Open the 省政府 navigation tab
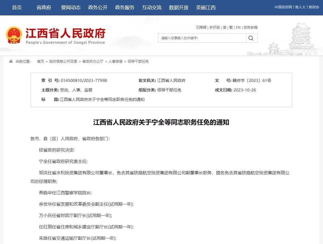The height and width of the screenshot is (244, 323). (44, 8)
